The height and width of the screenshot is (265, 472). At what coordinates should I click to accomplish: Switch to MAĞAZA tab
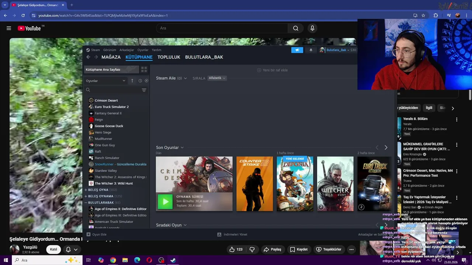(x=111, y=57)
